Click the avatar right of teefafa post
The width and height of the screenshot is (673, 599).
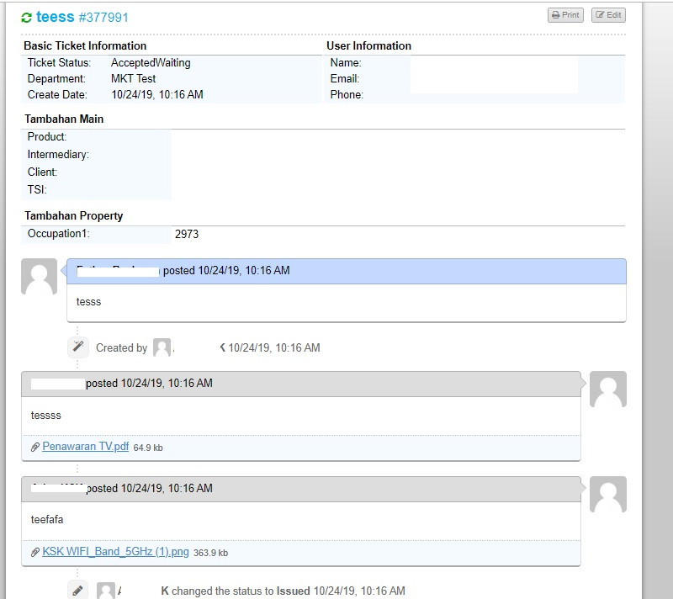(607, 494)
